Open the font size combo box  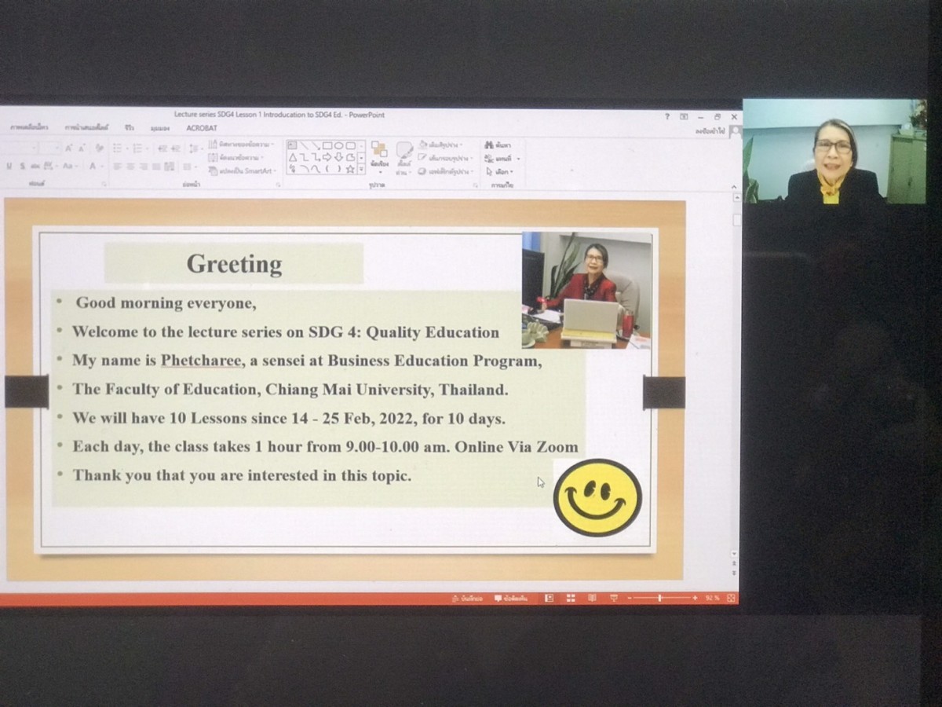point(49,148)
